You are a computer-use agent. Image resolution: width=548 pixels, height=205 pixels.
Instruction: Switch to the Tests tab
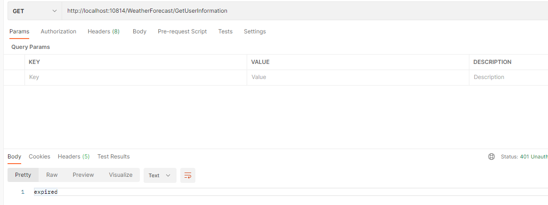pos(226,32)
